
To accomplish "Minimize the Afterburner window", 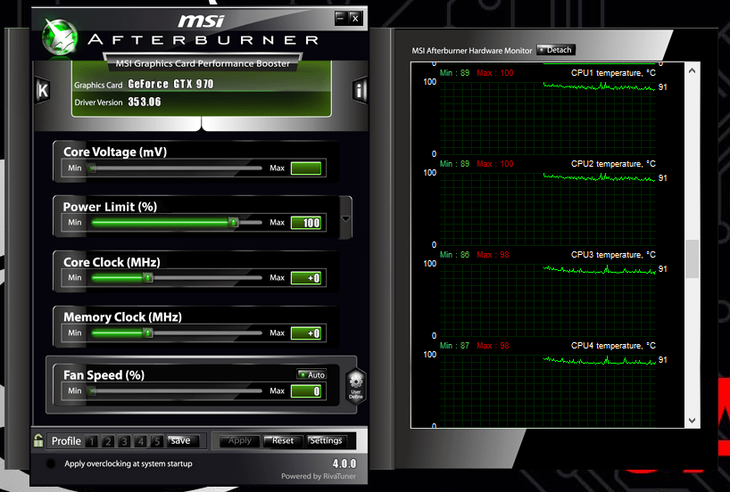I will (x=340, y=19).
